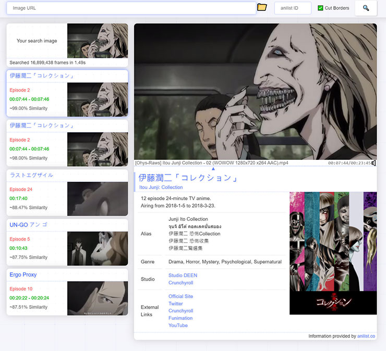386x351 pixels.
Task: Visit the anilist.co link
Action: (x=366, y=336)
